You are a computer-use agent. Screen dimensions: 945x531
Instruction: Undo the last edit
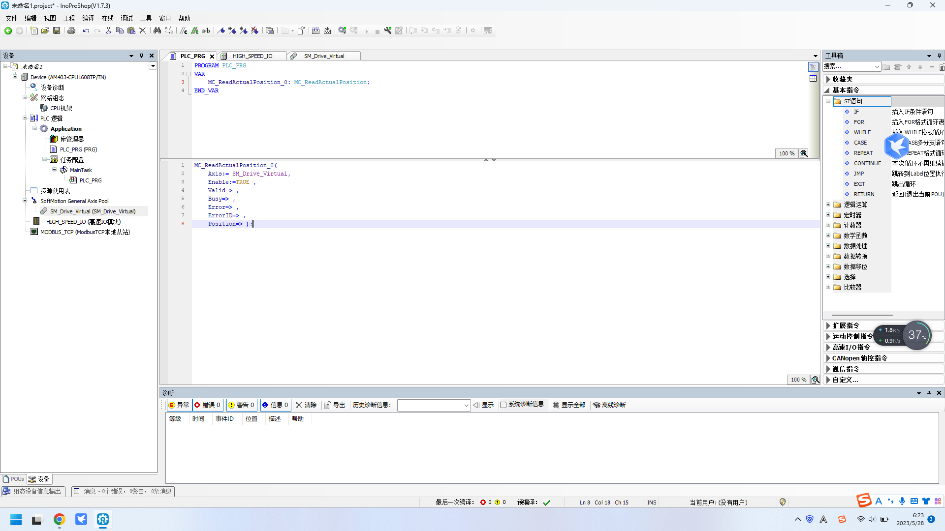coord(86,30)
